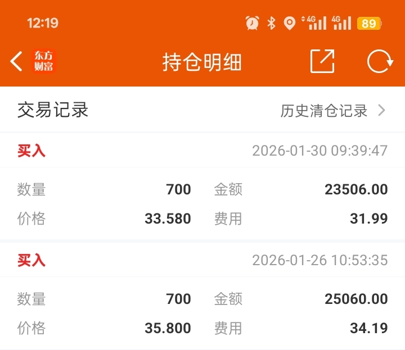
Task: Tap the amount 23506.00
Action: coord(356,190)
